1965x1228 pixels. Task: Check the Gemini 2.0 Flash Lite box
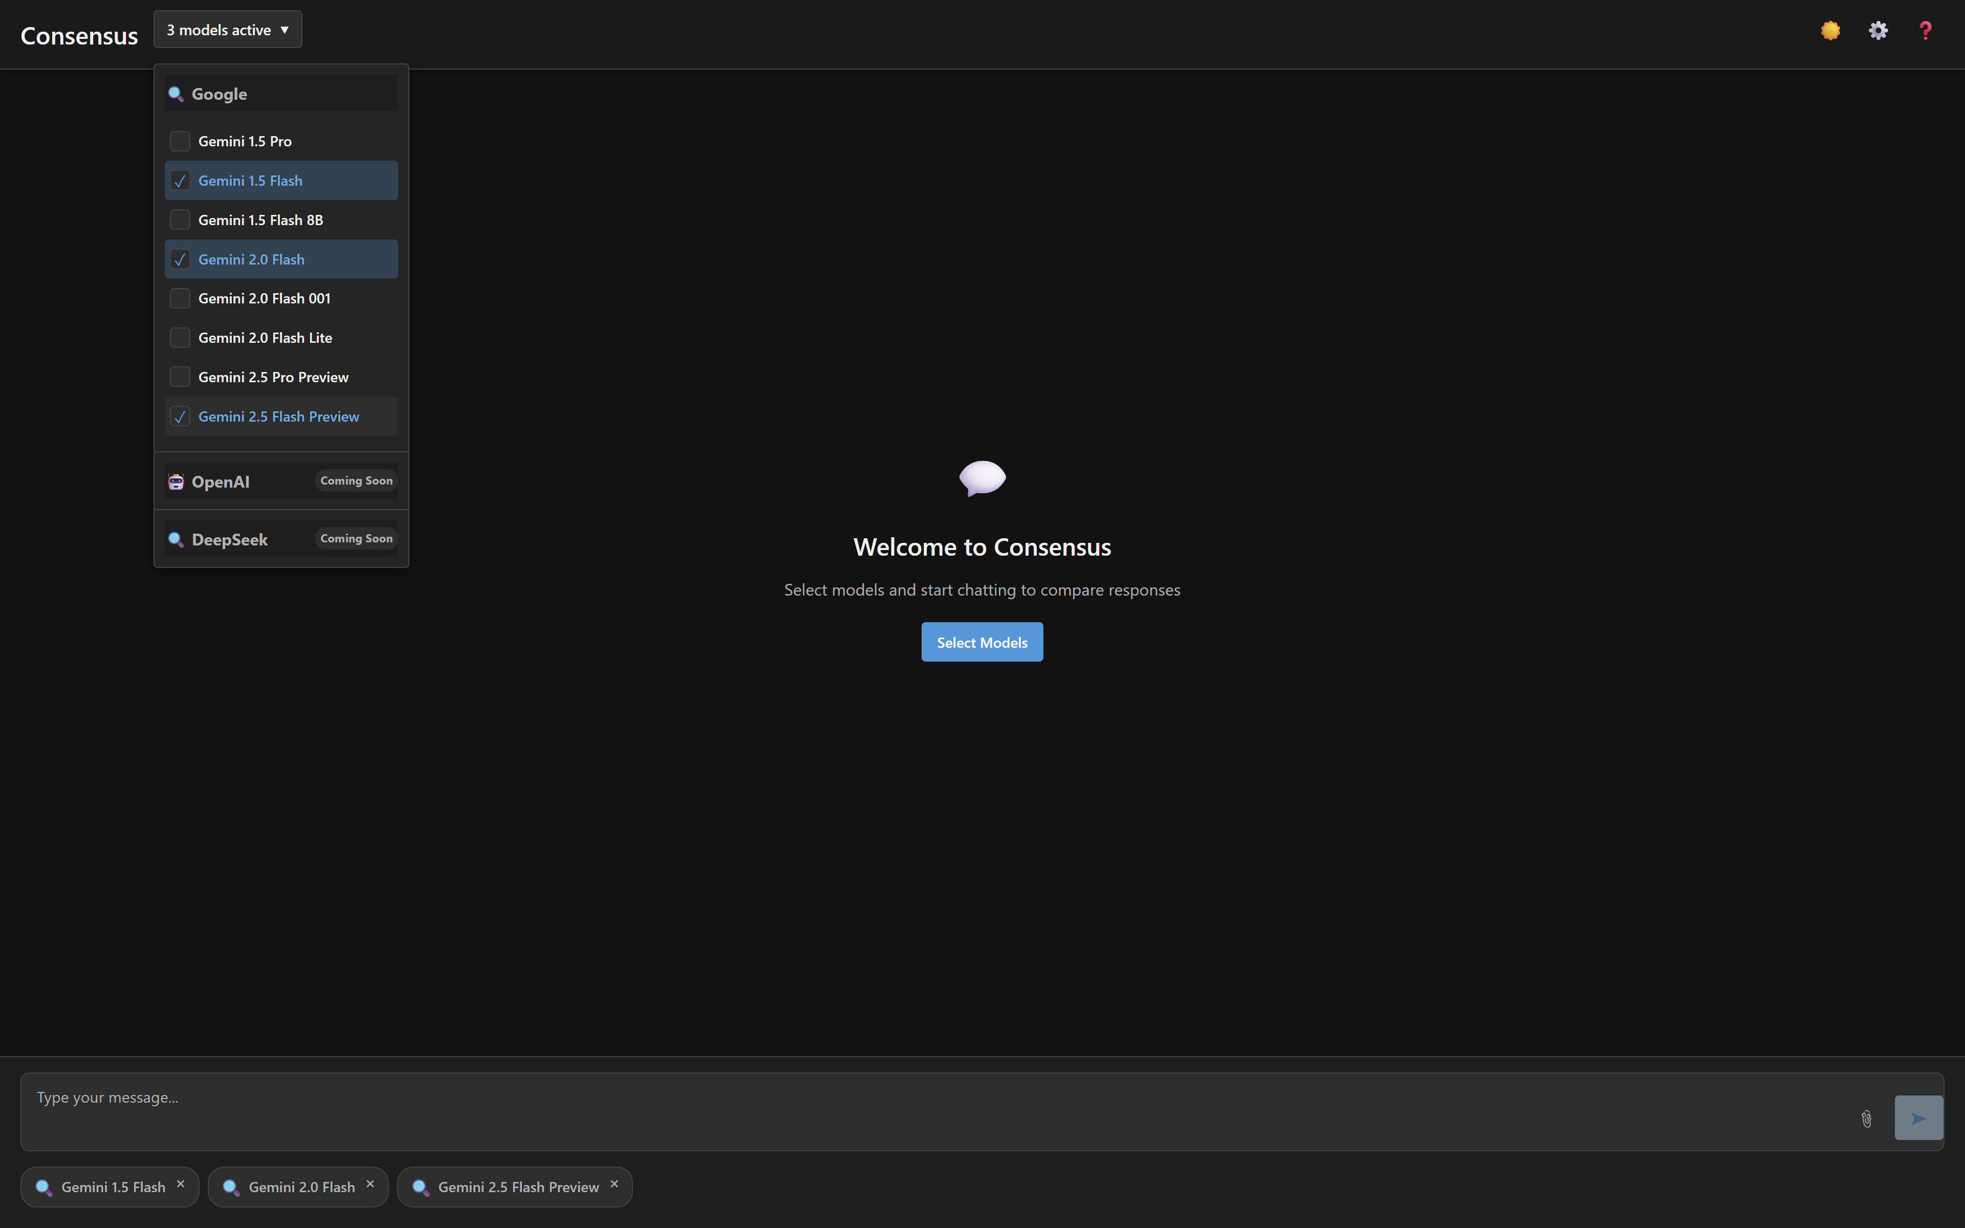coord(180,338)
